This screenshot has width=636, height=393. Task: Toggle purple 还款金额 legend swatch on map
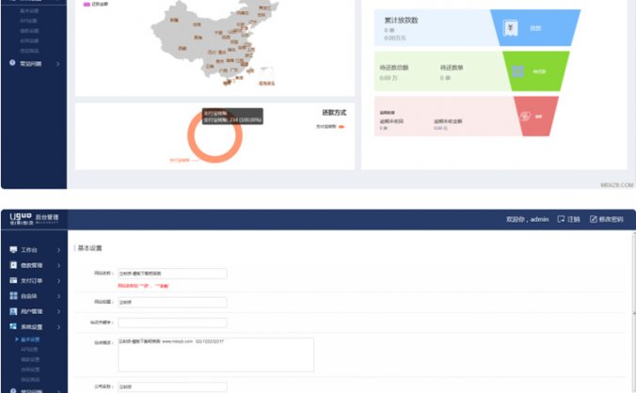point(87,4)
